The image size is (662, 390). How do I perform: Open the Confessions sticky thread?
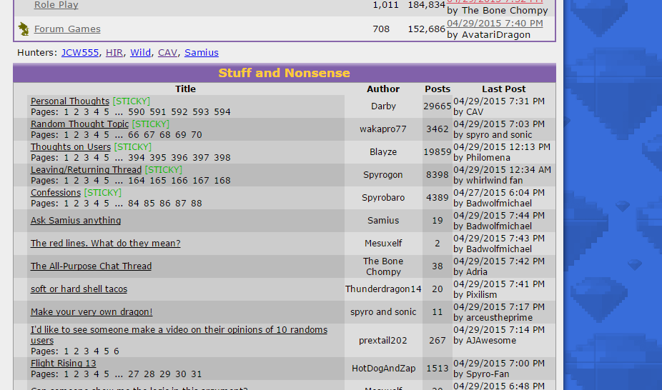[55, 192]
